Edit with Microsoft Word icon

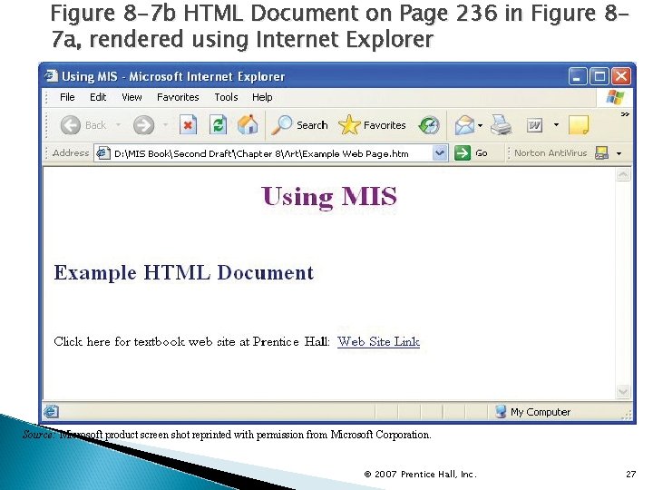(x=535, y=125)
